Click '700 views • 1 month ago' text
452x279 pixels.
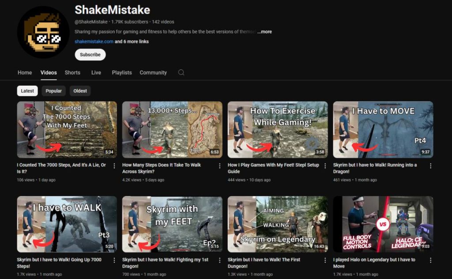click(144, 275)
